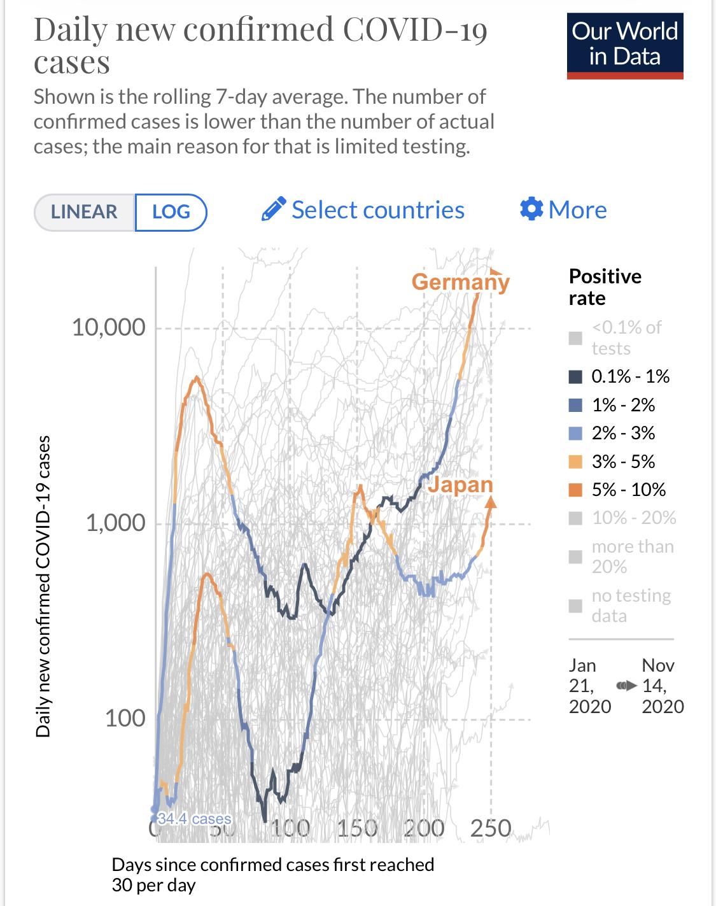Viewport: 716px width, 906px height.
Task: Toggle the 5% - 10% orange legend swatch
Action: click(x=576, y=490)
